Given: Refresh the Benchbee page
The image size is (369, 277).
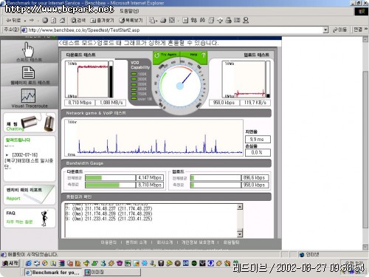Looking at the screenshot, I should click(x=54, y=21).
